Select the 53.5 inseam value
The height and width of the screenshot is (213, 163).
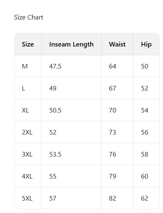(55, 154)
